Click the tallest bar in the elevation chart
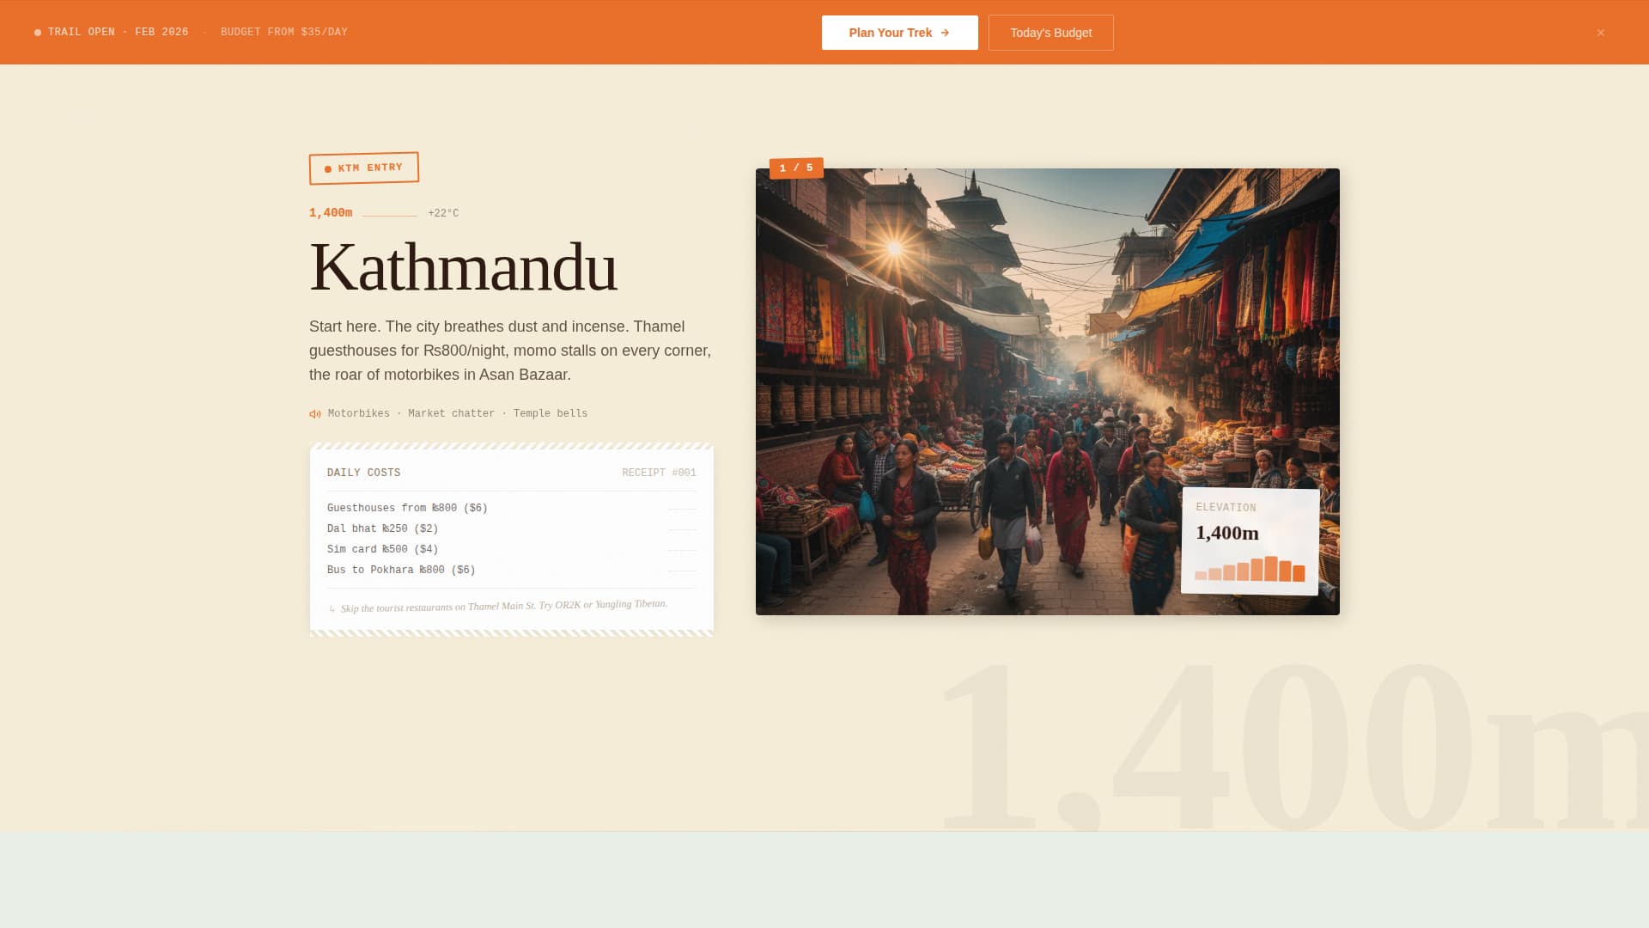The width and height of the screenshot is (1649, 928). click(1271, 567)
